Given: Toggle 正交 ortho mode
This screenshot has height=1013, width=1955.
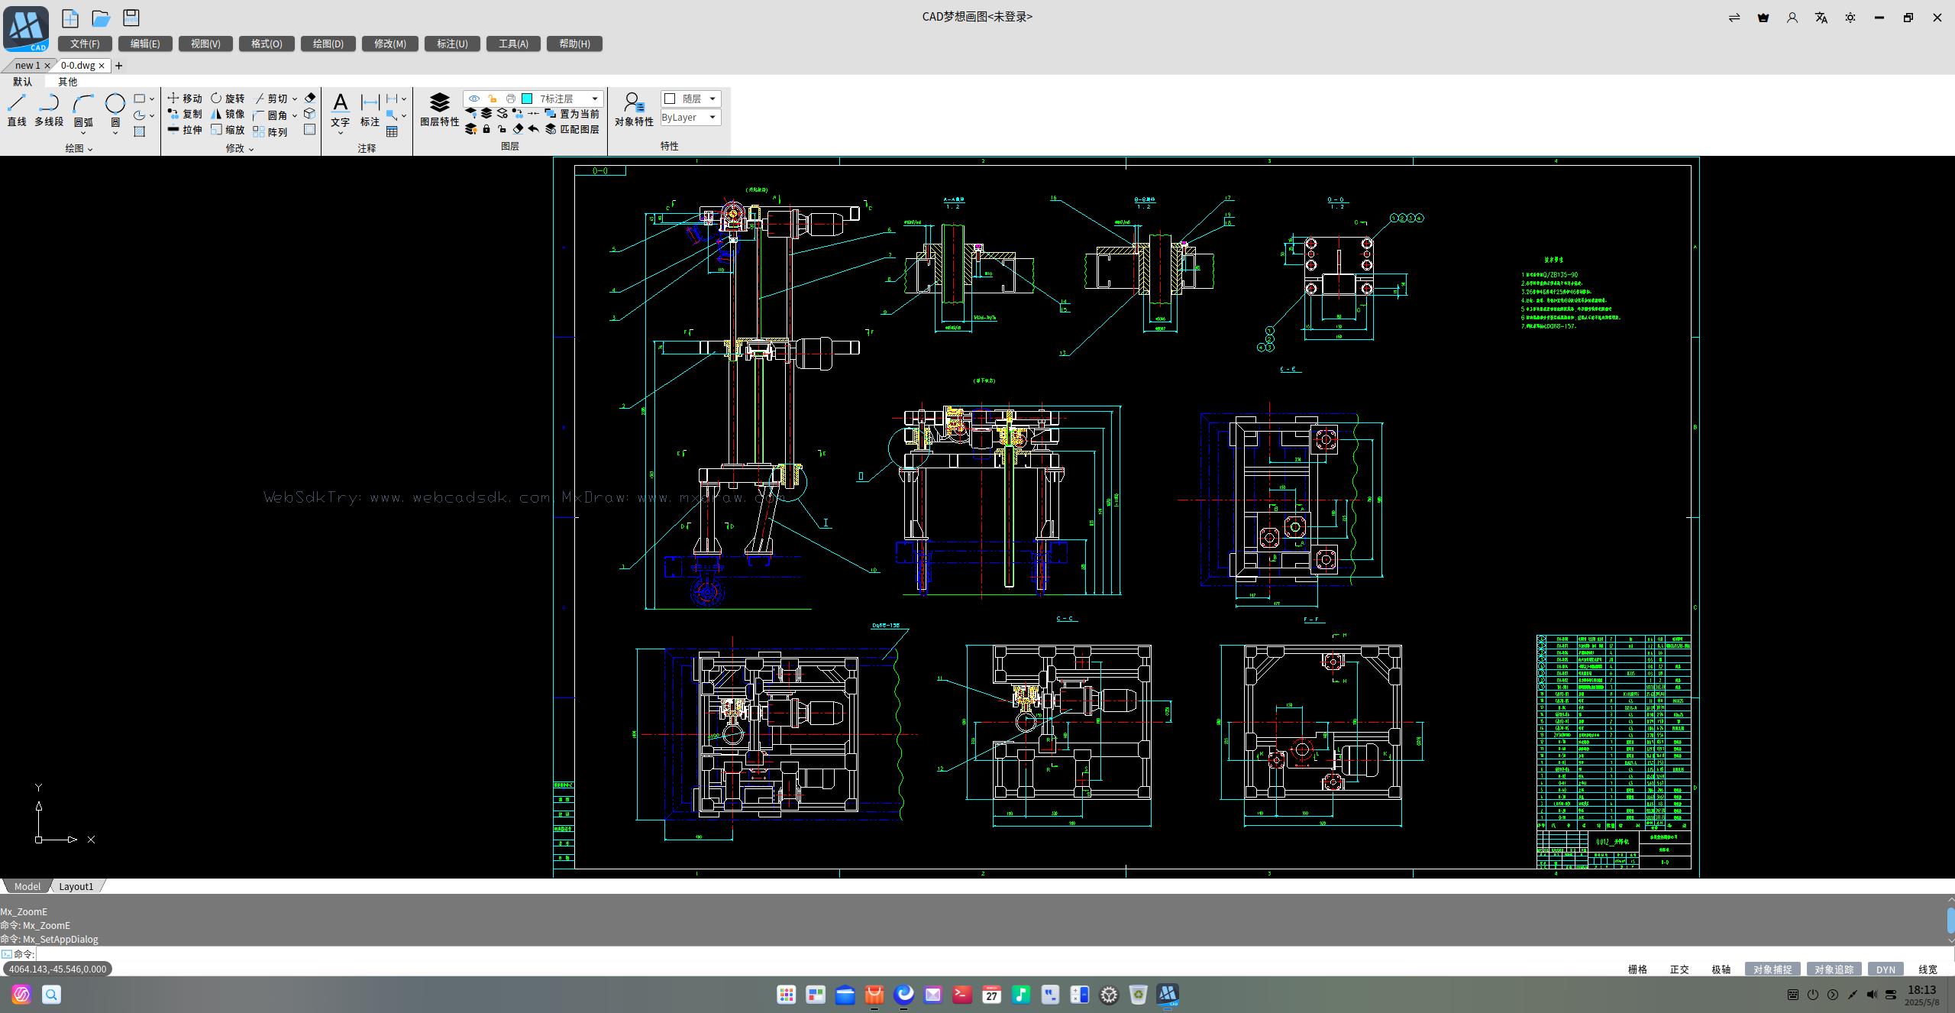Looking at the screenshot, I should pyautogui.click(x=1680, y=969).
